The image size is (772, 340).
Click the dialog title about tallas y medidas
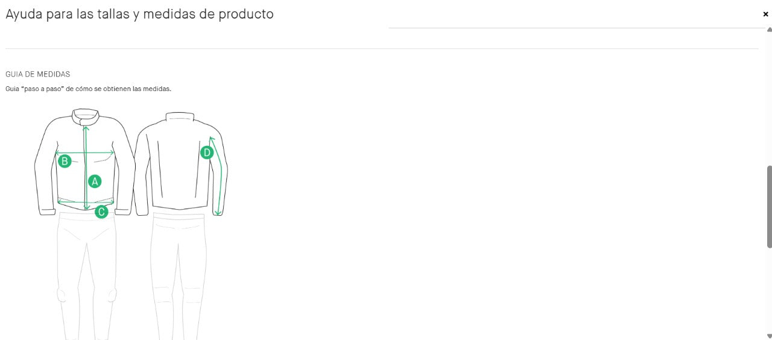pos(139,14)
